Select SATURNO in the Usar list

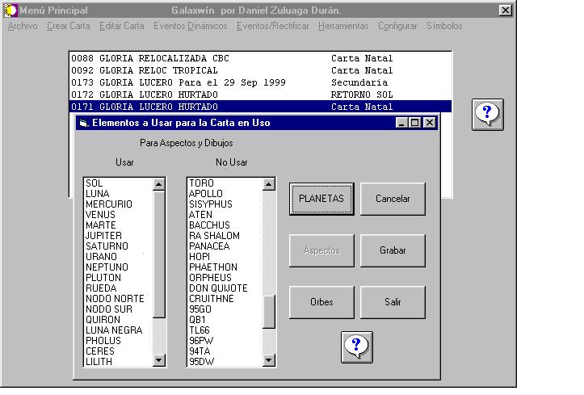107,246
